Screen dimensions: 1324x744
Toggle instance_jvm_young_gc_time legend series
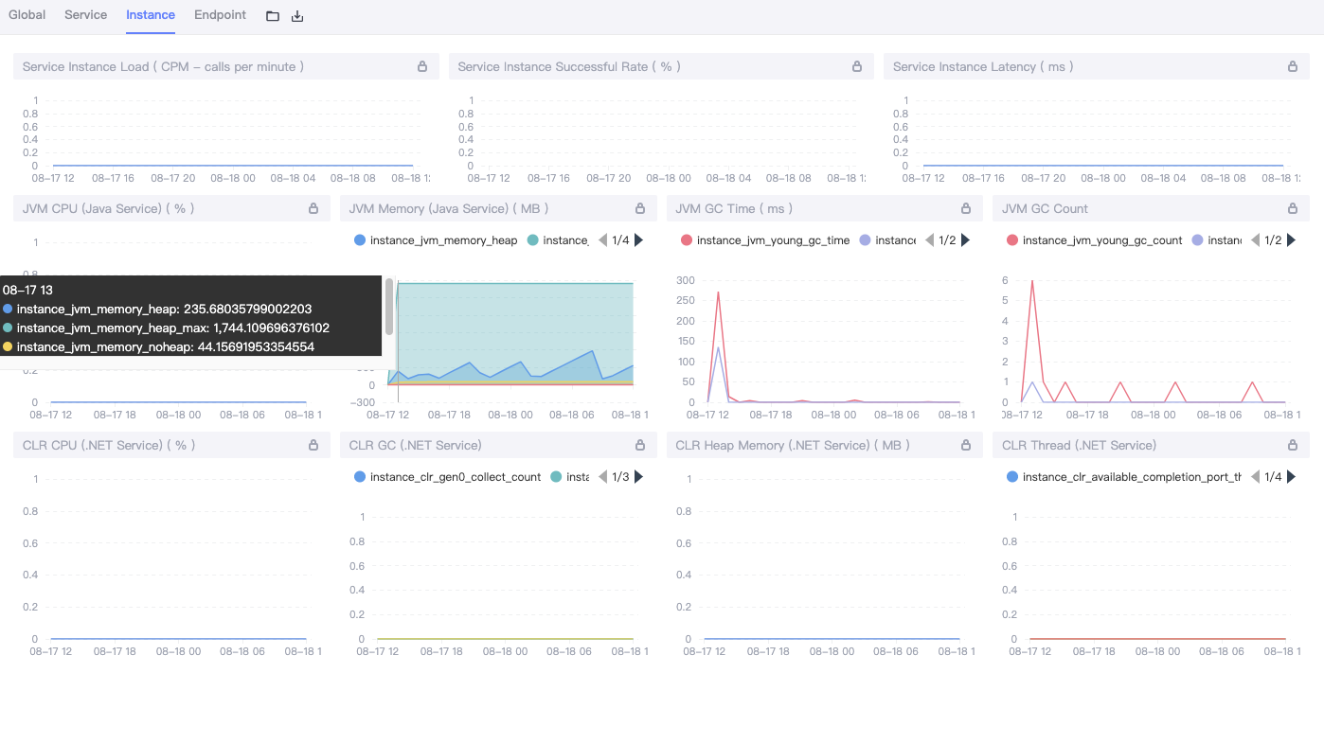click(765, 240)
